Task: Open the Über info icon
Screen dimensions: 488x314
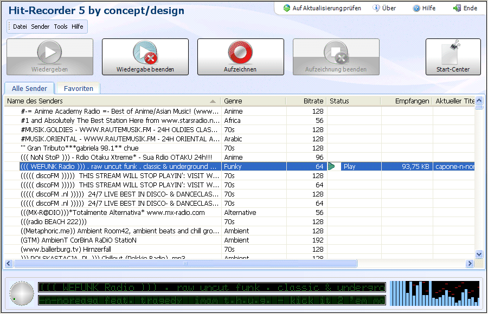Action: tap(376, 8)
